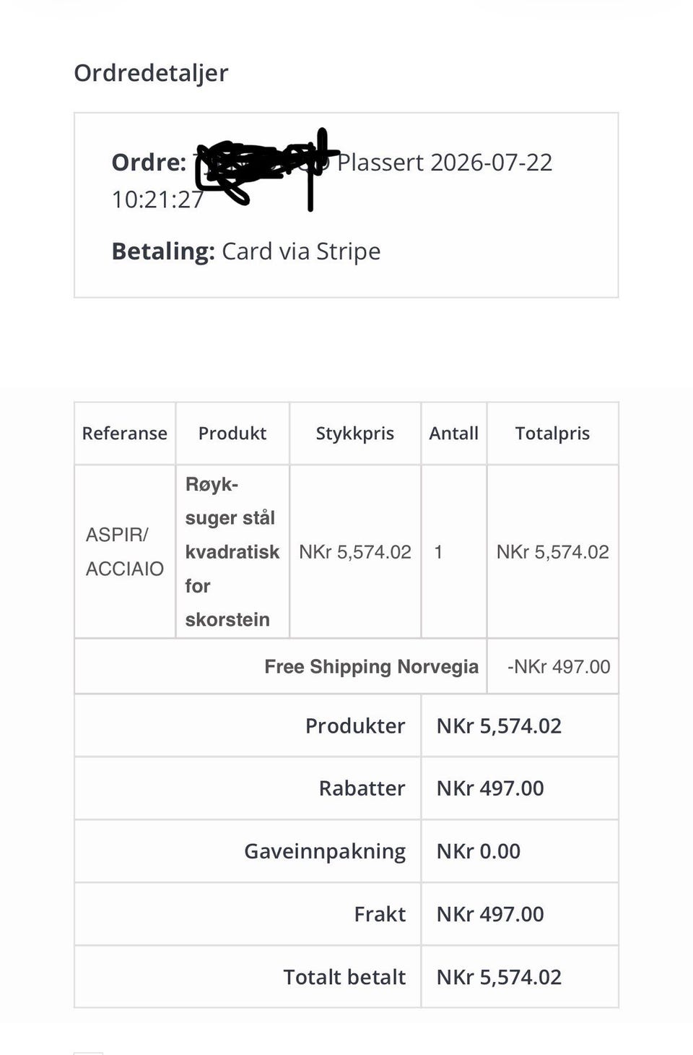The image size is (693, 1055).
Task: Click the Produkt column header
Action: pos(232,433)
